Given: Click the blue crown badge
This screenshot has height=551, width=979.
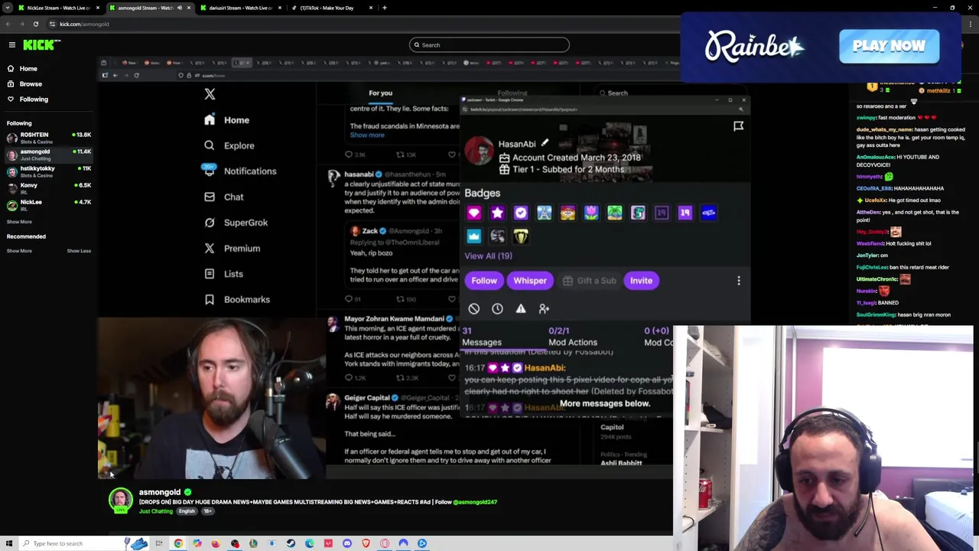Looking at the screenshot, I should coord(473,236).
